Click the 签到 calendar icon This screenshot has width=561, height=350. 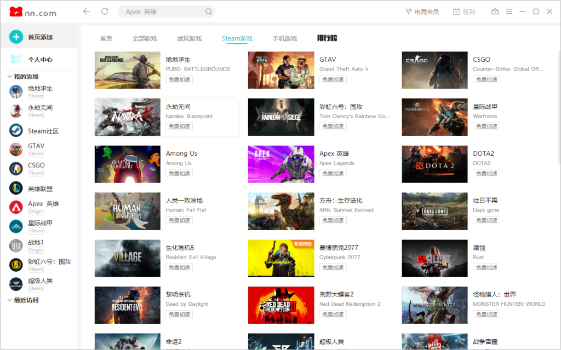tap(456, 11)
